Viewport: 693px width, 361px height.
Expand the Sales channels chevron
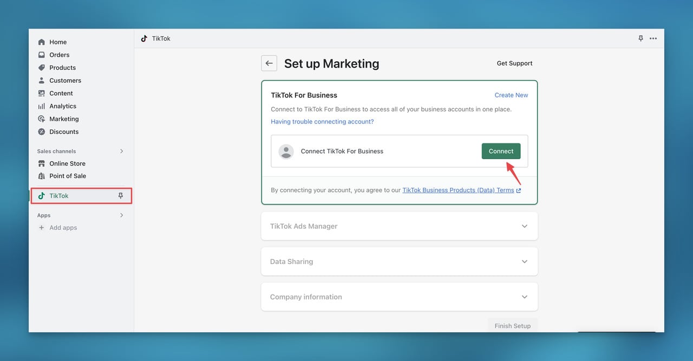121,151
